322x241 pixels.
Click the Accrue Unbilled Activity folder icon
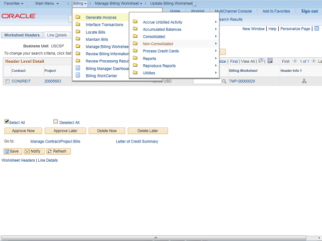[x=135, y=21]
